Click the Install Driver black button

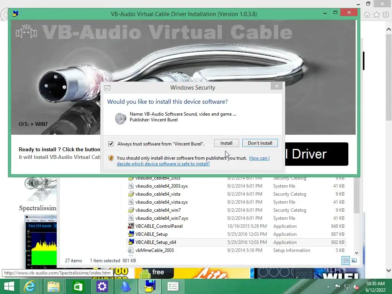point(317,154)
